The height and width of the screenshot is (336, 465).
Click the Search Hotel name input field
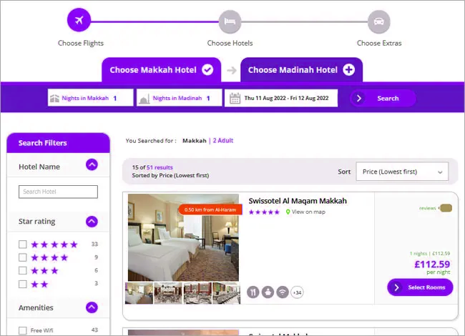tap(58, 192)
